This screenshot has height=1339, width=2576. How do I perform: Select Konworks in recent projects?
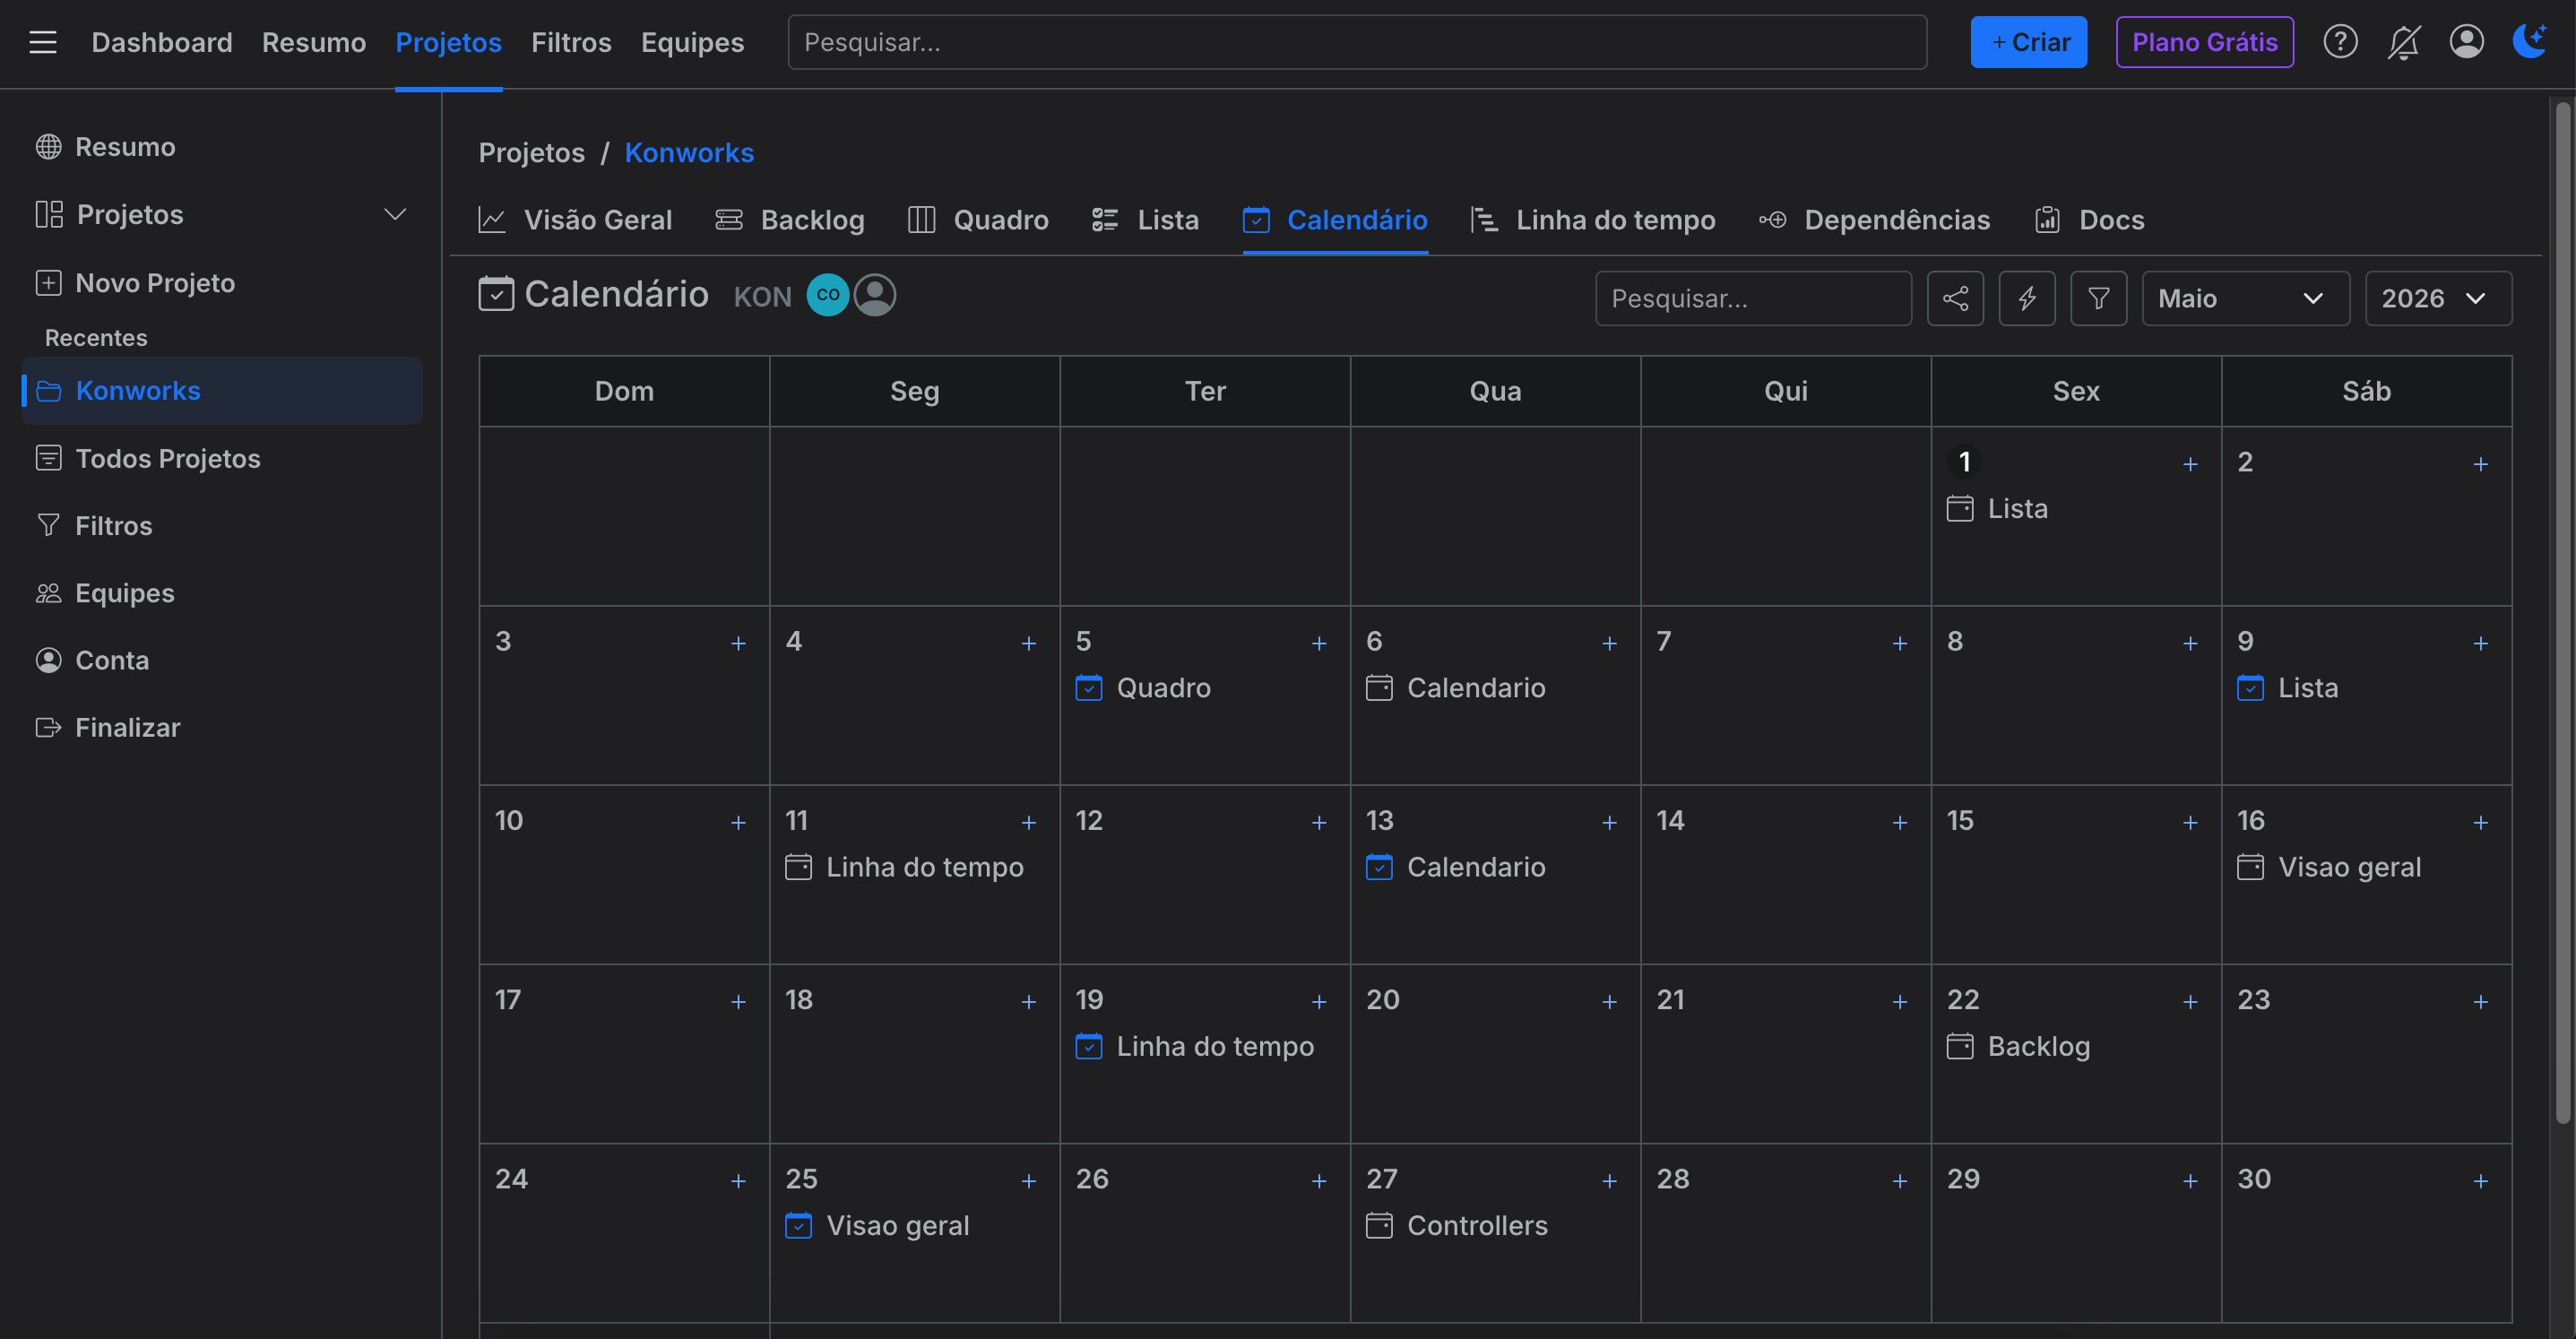click(x=222, y=391)
